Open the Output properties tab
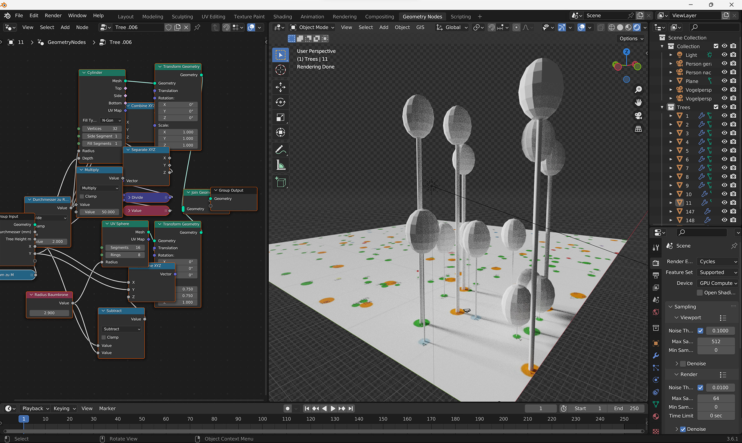The width and height of the screenshot is (742, 443). click(x=656, y=275)
